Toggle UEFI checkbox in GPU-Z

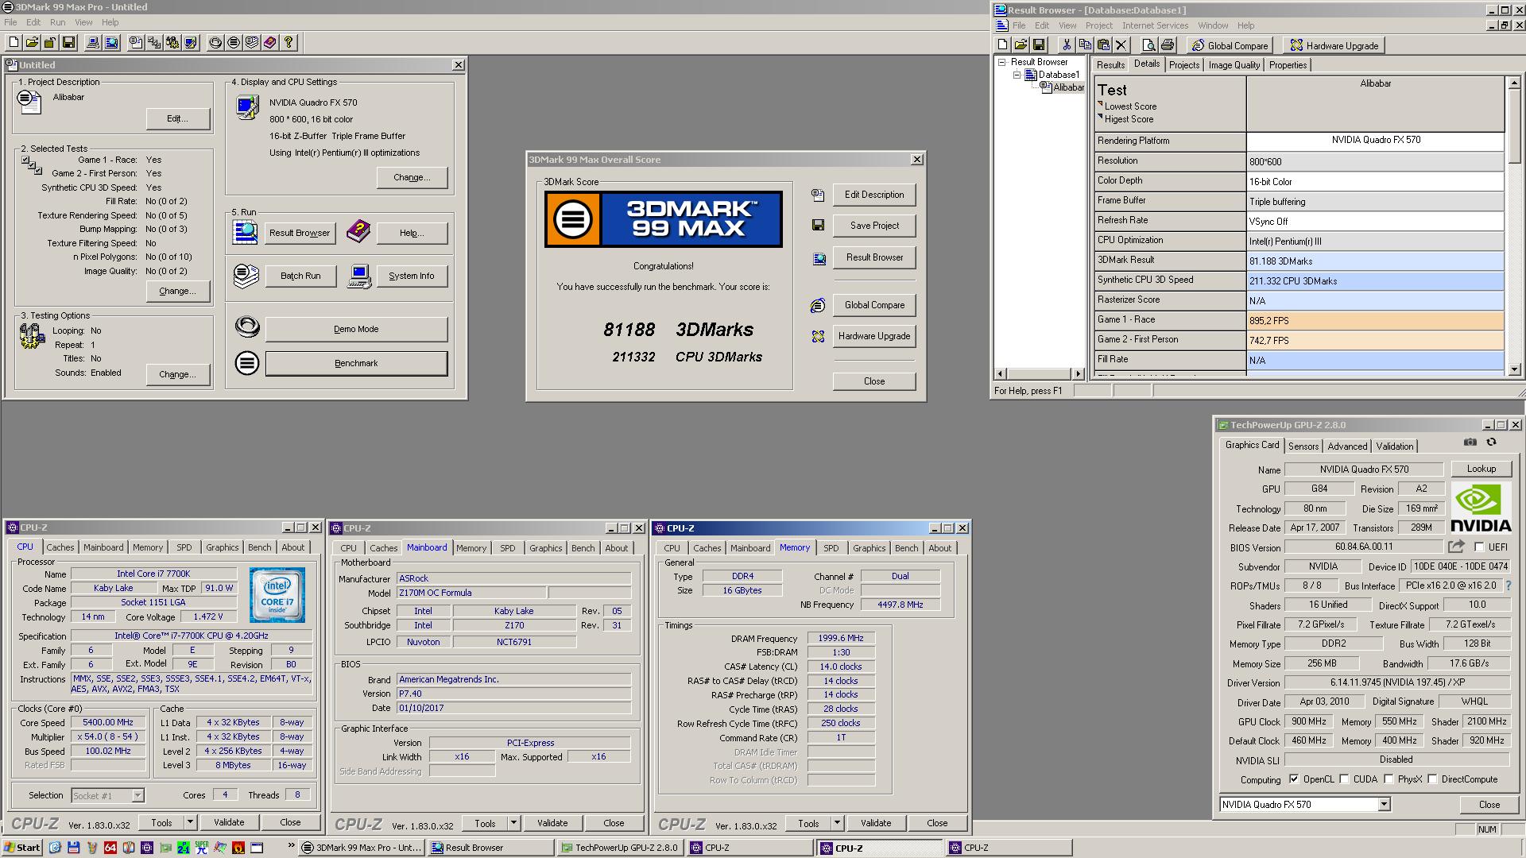pyautogui.click(x=1479, y=547)
